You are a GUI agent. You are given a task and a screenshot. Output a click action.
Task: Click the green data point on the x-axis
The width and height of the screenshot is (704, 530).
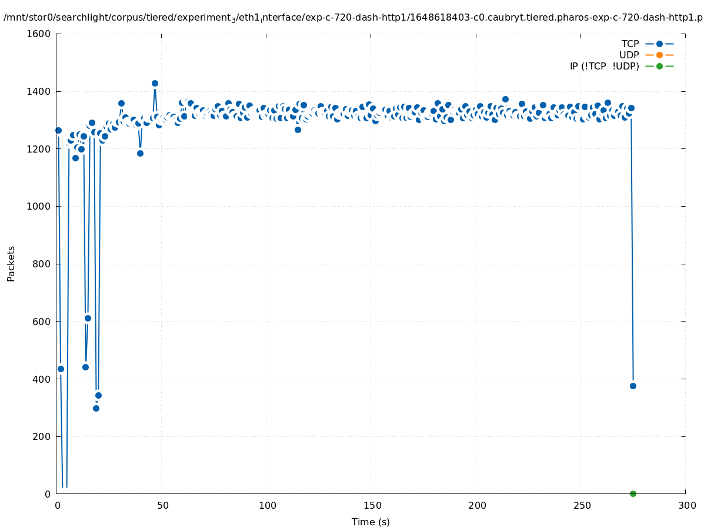coord(633,493)
